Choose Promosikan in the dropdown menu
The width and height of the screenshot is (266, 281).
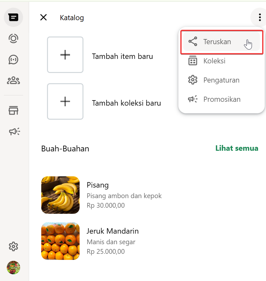click(x=222, y=99)
